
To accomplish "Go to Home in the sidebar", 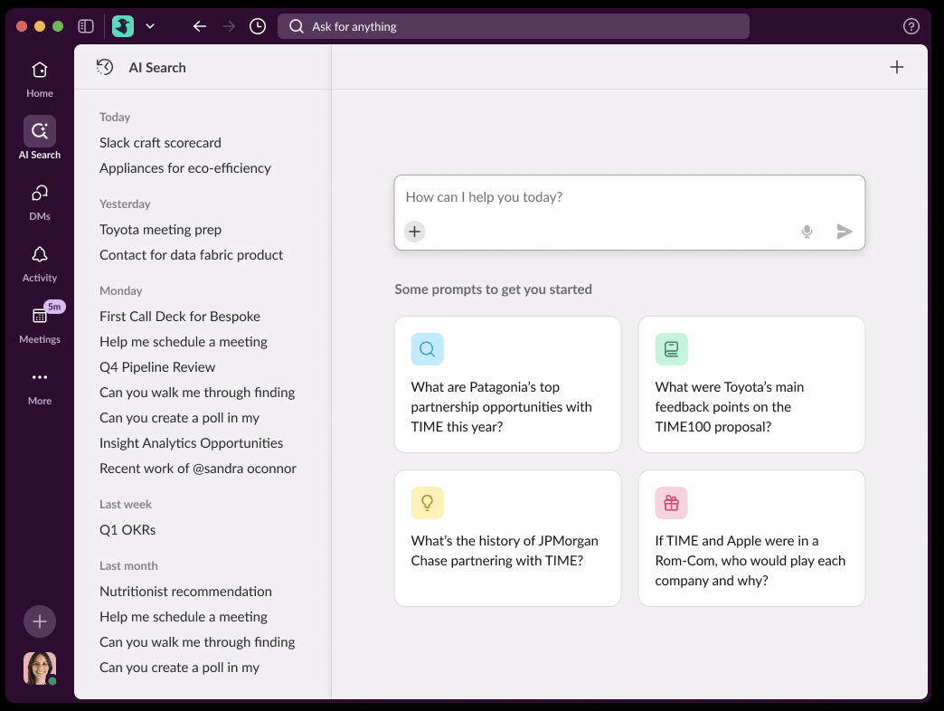I will click(40, 81).
